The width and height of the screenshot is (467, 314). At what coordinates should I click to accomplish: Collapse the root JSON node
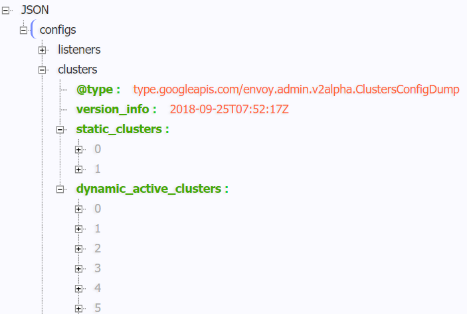coord(5,10)
